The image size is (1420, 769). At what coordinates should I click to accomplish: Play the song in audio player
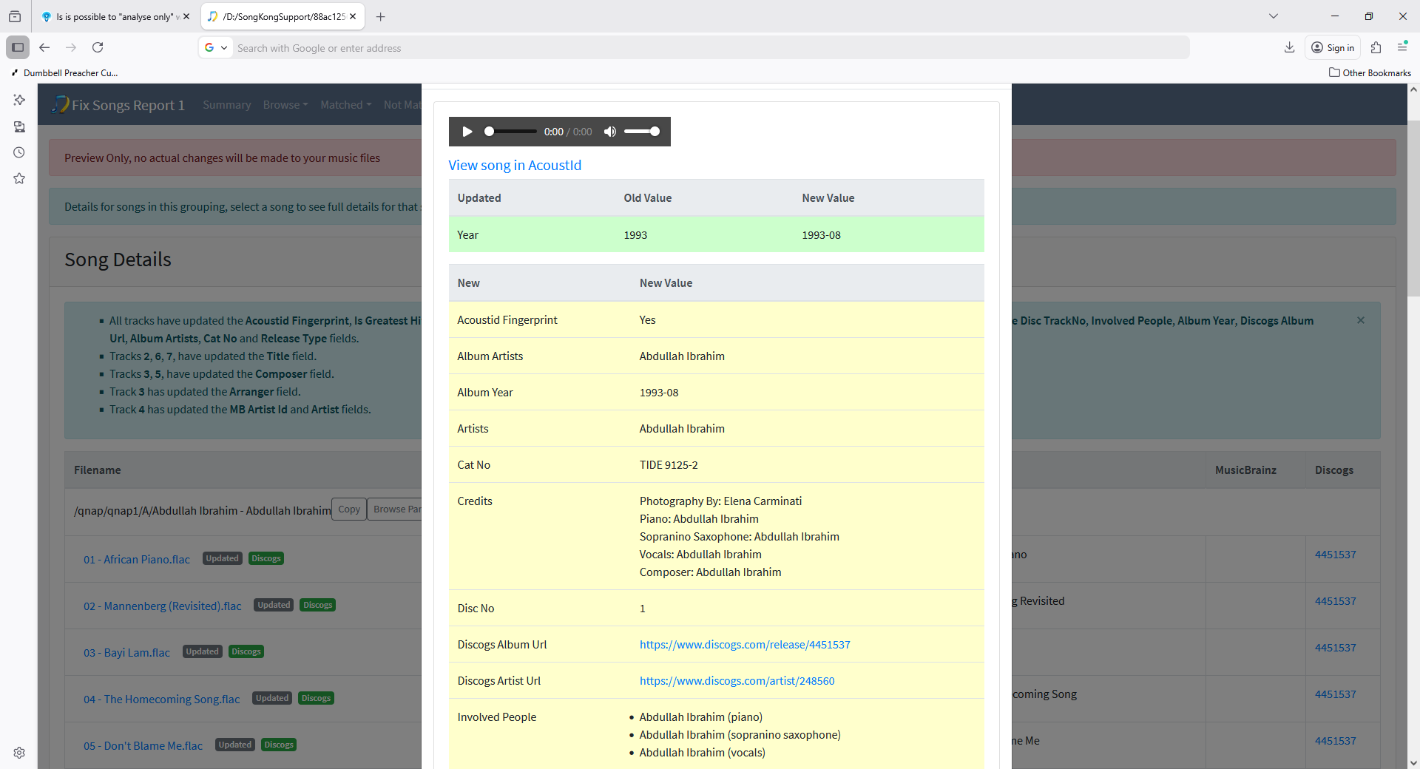point(467,132)
